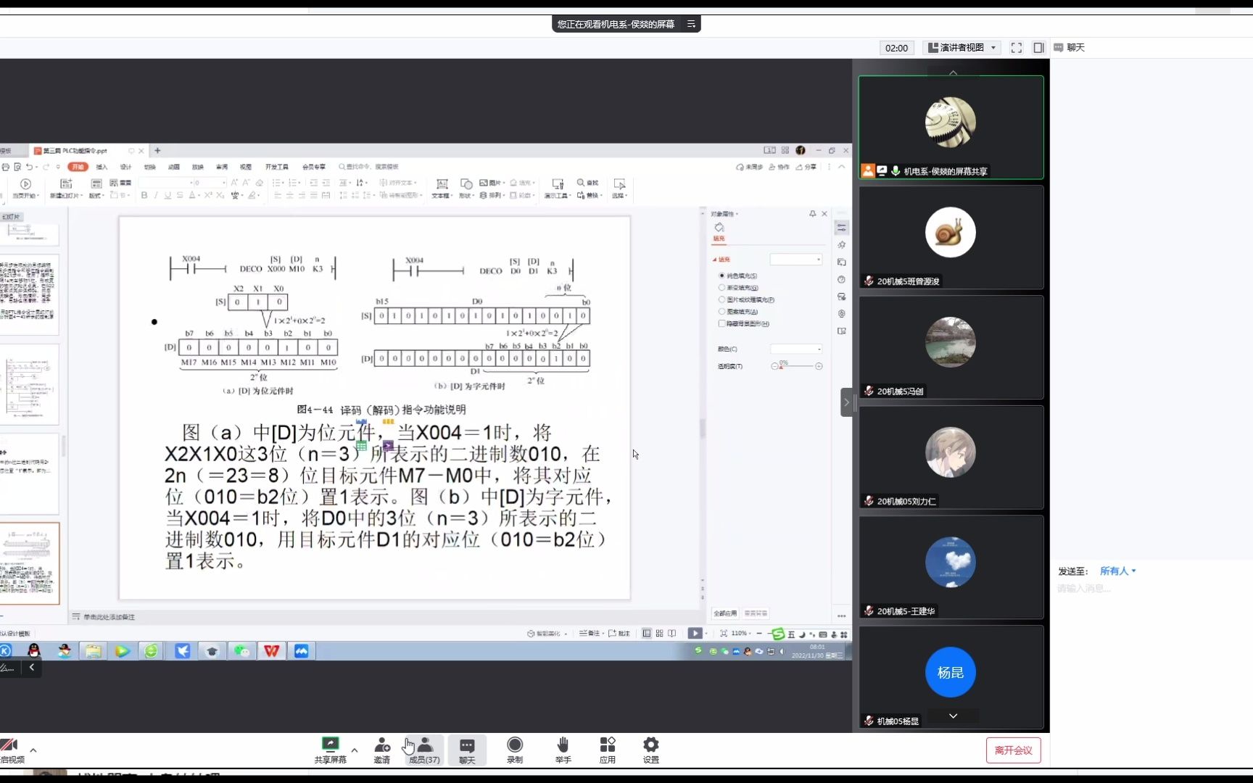This screenshot has width=1253, height=783.
Task: Collapse the participant list up arrow at top
Action: (x=953, y=72)
